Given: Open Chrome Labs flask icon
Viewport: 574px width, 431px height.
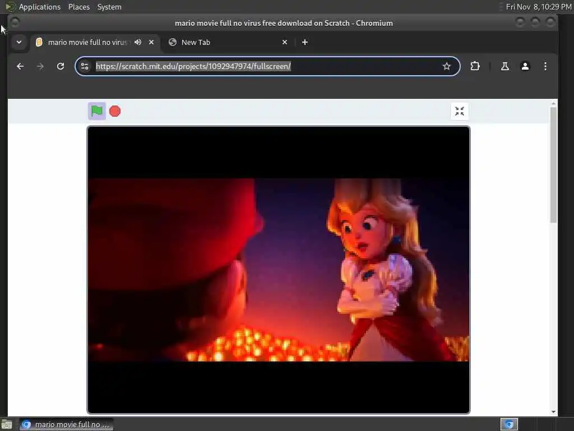Looking at the screenshot, I should point(505,66).
